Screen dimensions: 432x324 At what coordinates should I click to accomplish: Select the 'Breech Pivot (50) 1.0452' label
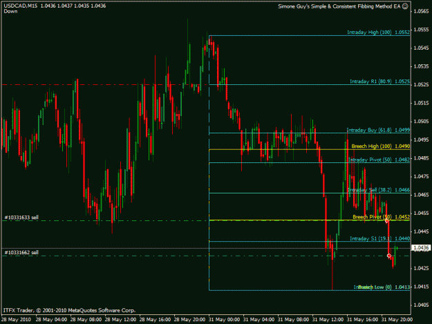[381, 217]
